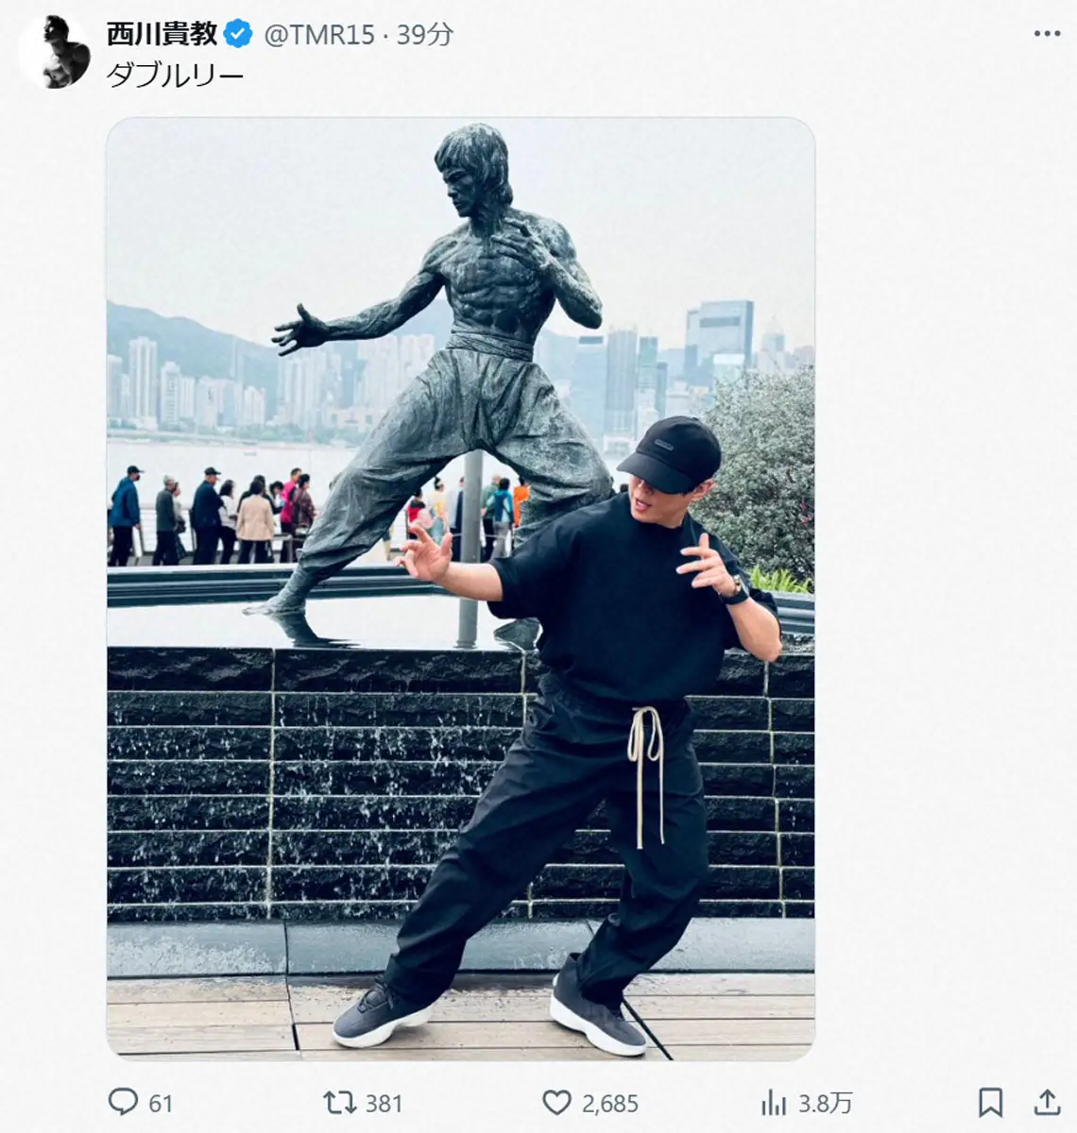Viewport: 1077px width, 1133px height.
Task: Click the blue verified badge
Action: pyautogui.click(x=238, y=35)
